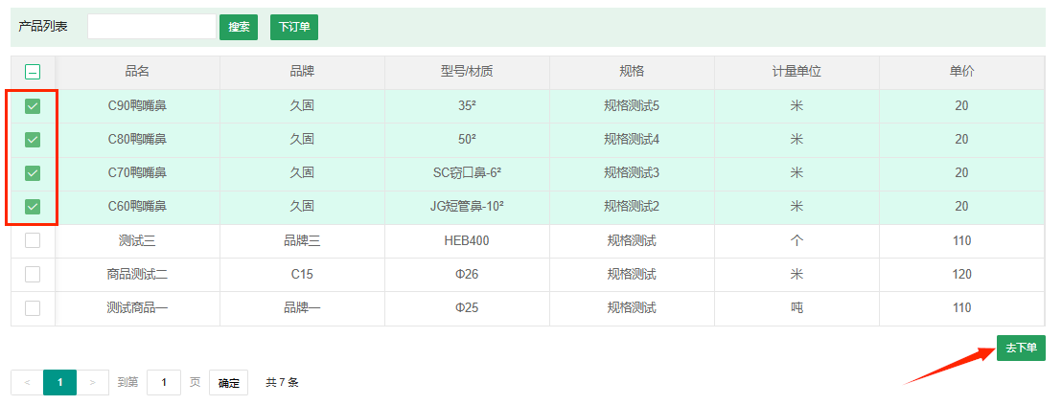Click the 单价 column header
The height and width of the screenshot is (405, 1062).
(x=961, y=72)
